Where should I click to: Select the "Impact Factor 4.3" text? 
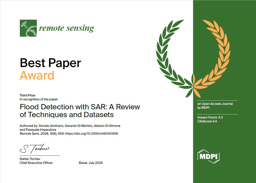pos(210,117)
